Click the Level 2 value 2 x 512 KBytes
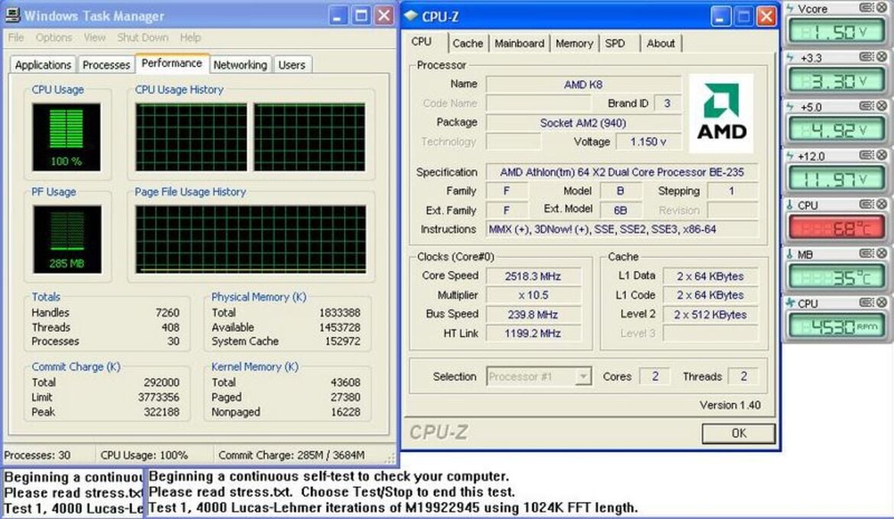894x519 pixels. click(711, 314)
